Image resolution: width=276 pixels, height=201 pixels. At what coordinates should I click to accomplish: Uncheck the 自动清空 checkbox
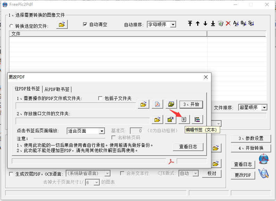coord(85,24)
